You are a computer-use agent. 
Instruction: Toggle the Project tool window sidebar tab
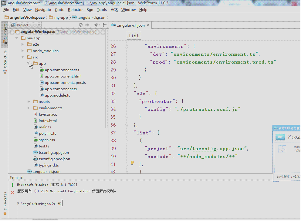pos(5,34)
